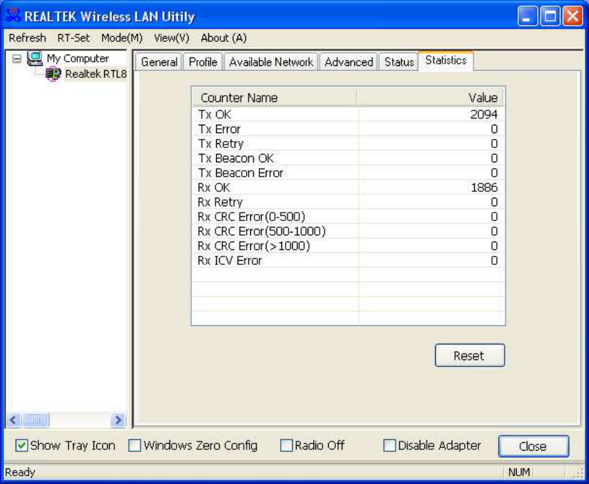The image size is (589, 484).
Task: Switch to the Advanced tab
Action: coord(349,62)
